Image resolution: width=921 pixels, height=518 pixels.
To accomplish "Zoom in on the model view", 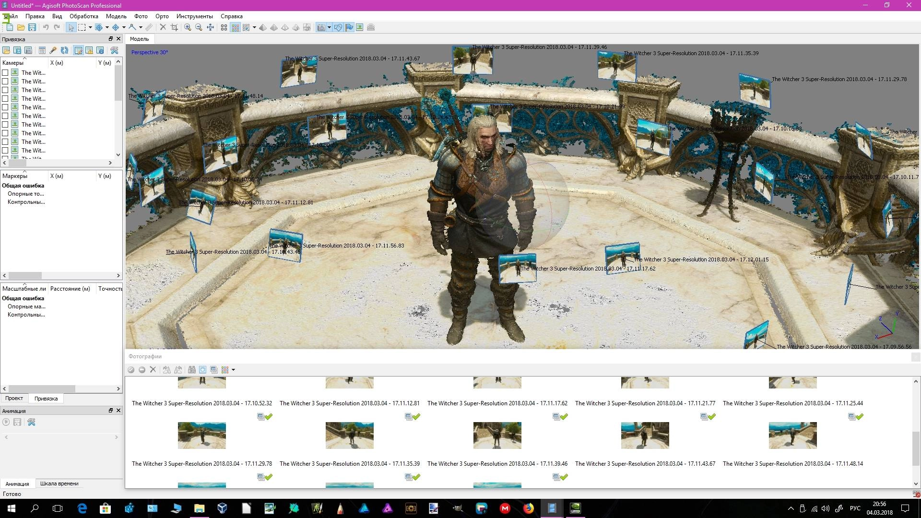I will tap(188, 27).
